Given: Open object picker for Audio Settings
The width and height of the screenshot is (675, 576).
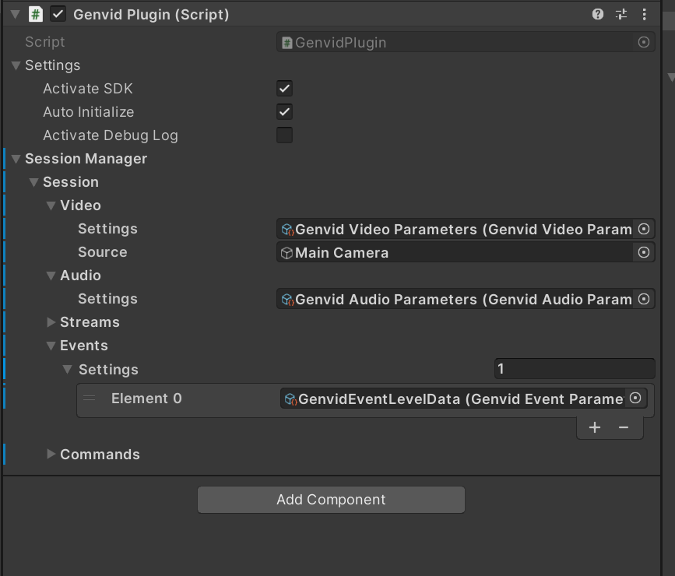Looking at the screenshot, I should point(644,299).
